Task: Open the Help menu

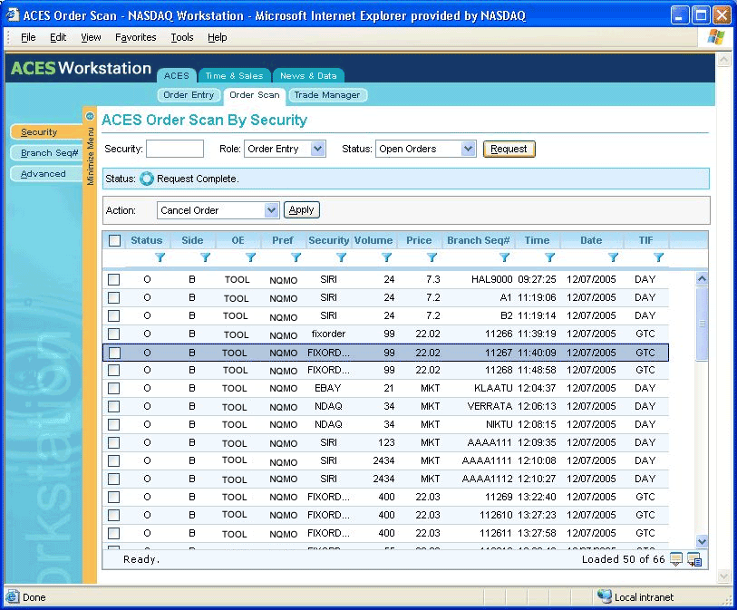Action: pos(218,37)
